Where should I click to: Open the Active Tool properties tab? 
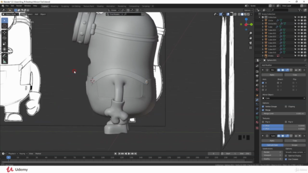[x=257, y=66]
